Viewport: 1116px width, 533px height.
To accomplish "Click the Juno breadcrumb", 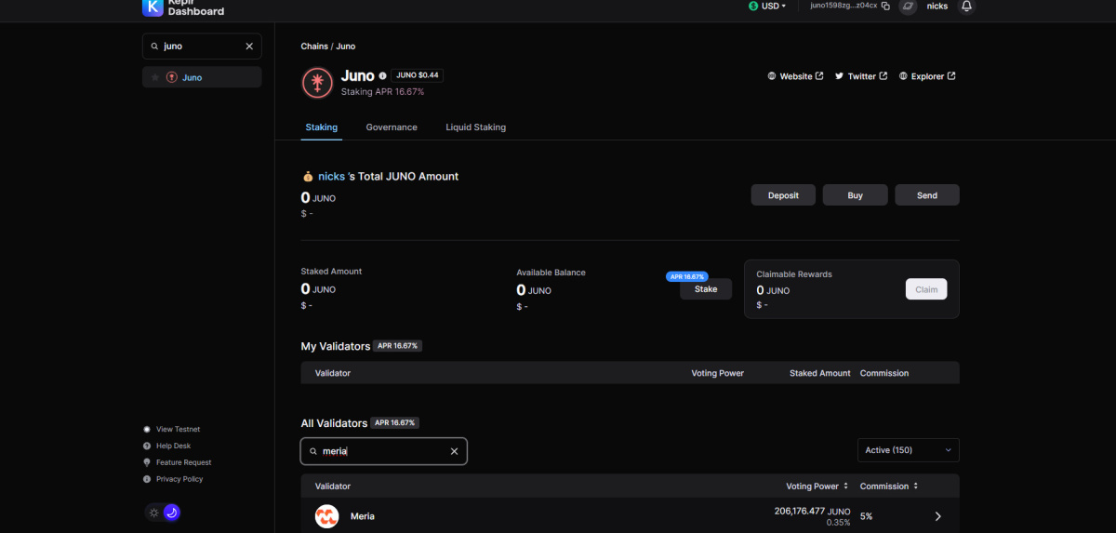I will pyautogui.click(x=345, y=46).
